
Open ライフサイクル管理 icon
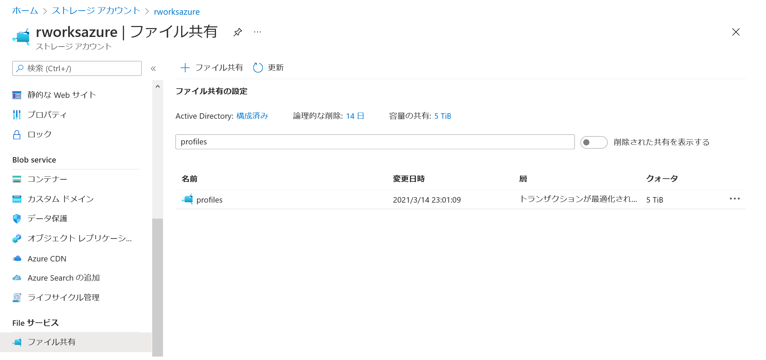point(17,298)
